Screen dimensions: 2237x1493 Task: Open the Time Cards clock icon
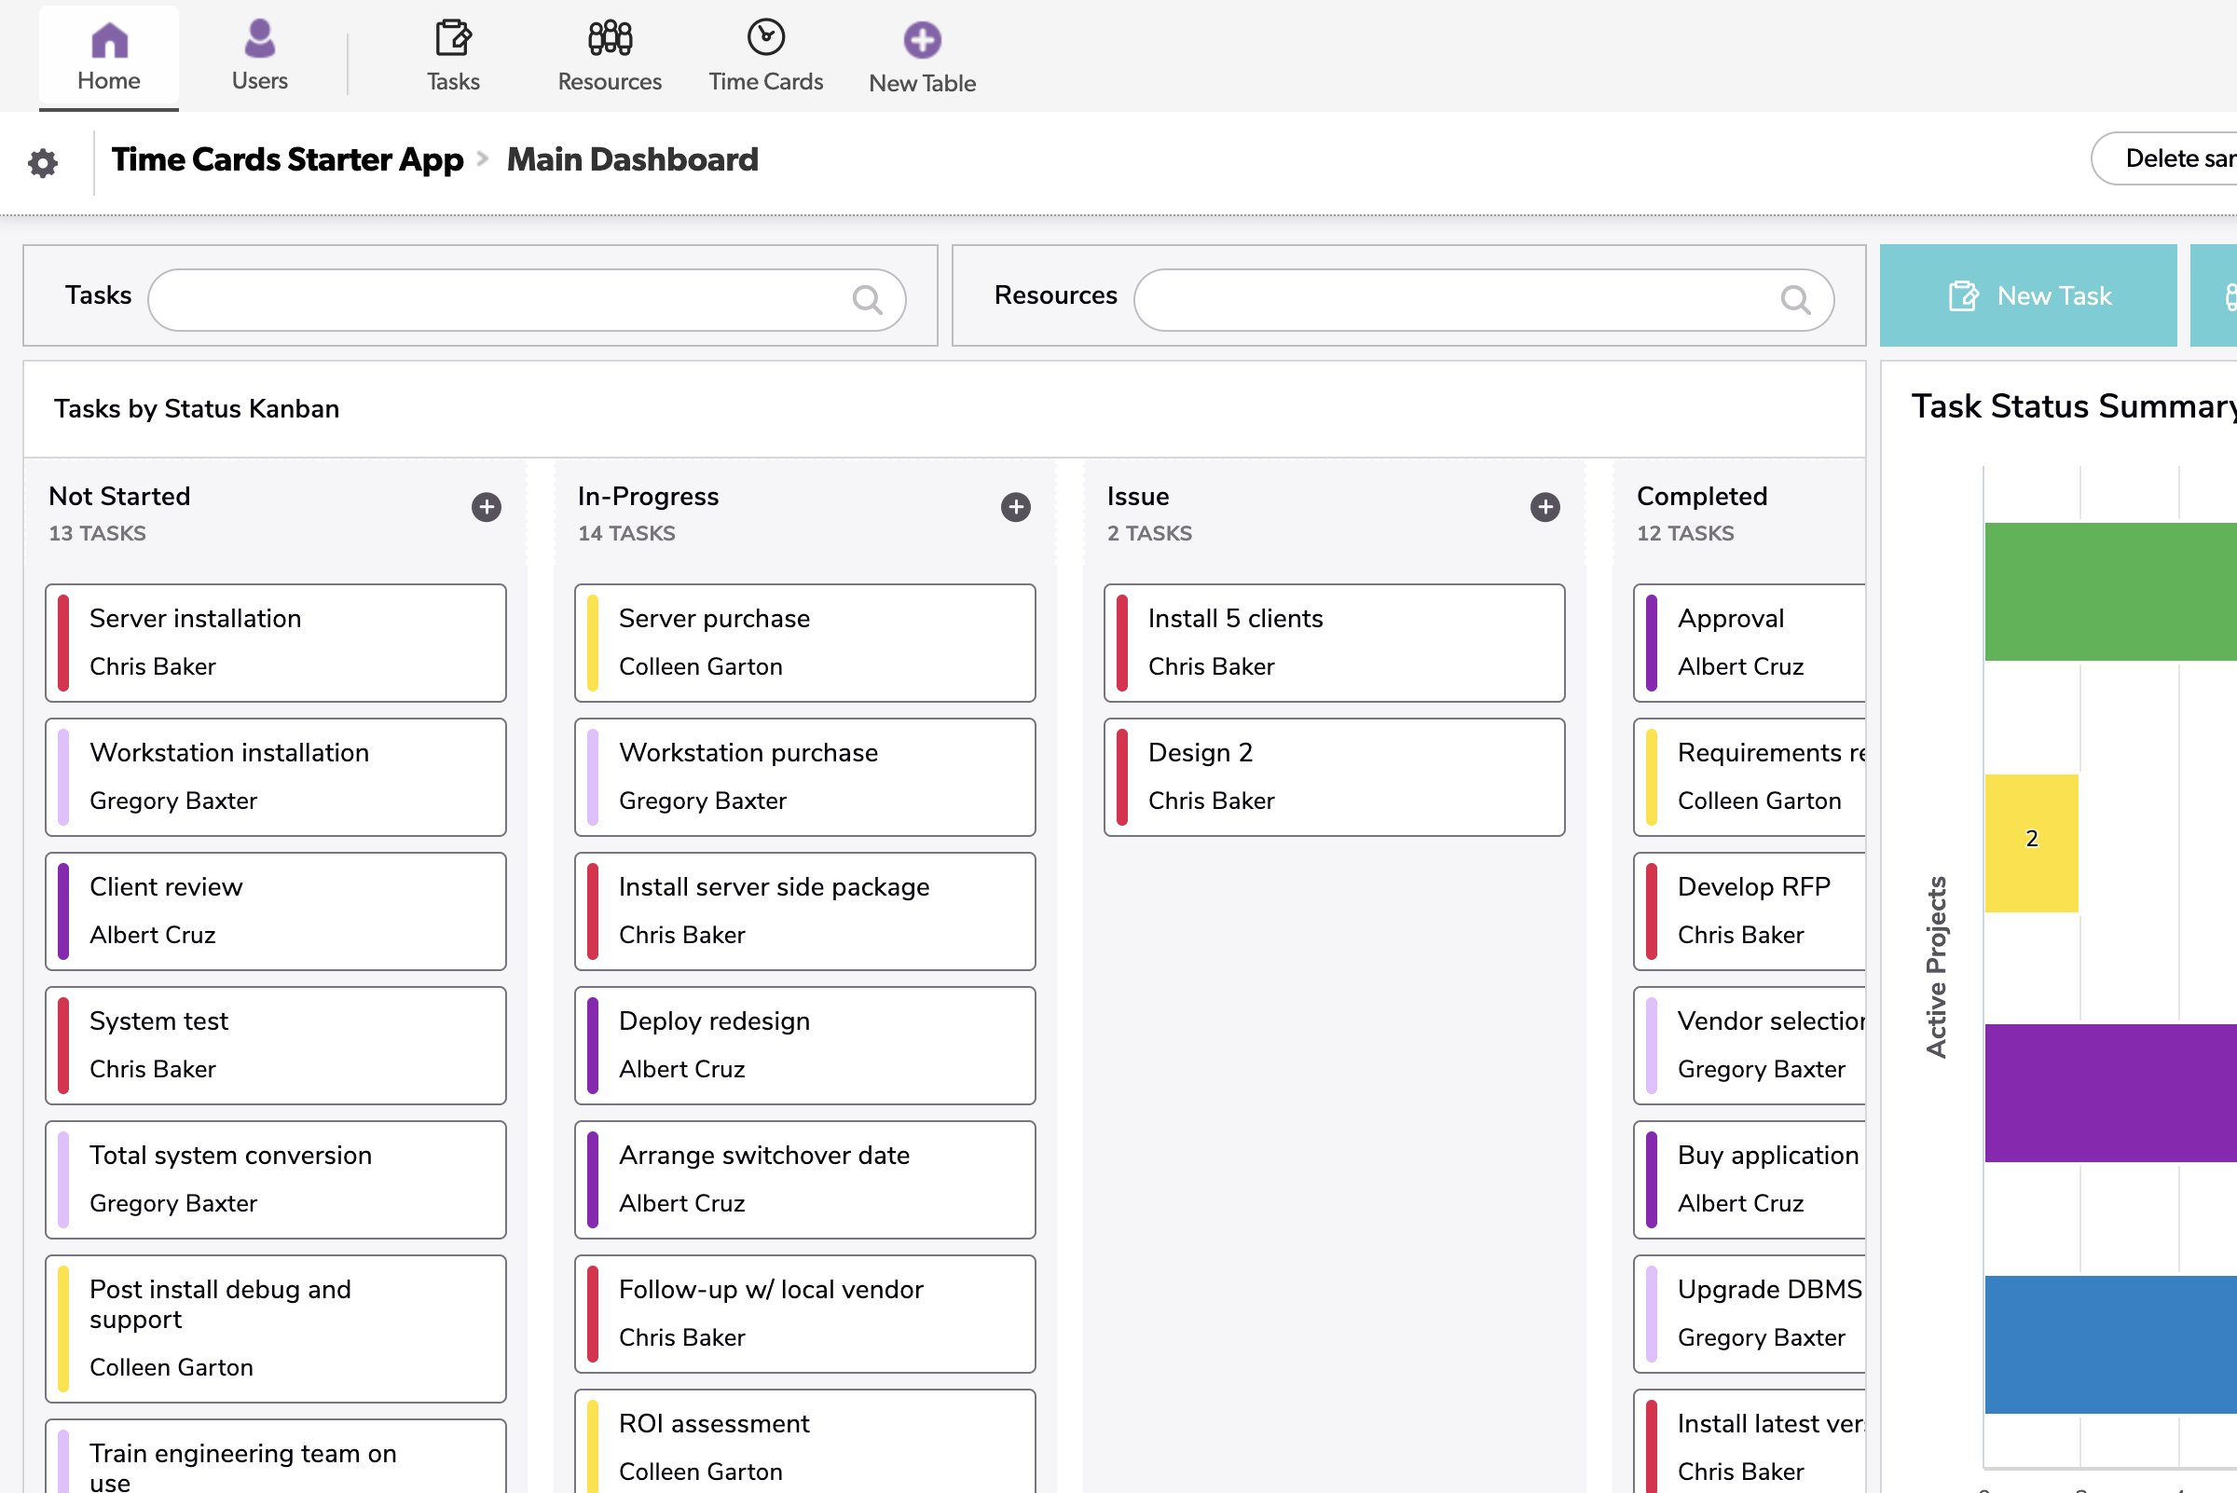(x=764, y=38)
